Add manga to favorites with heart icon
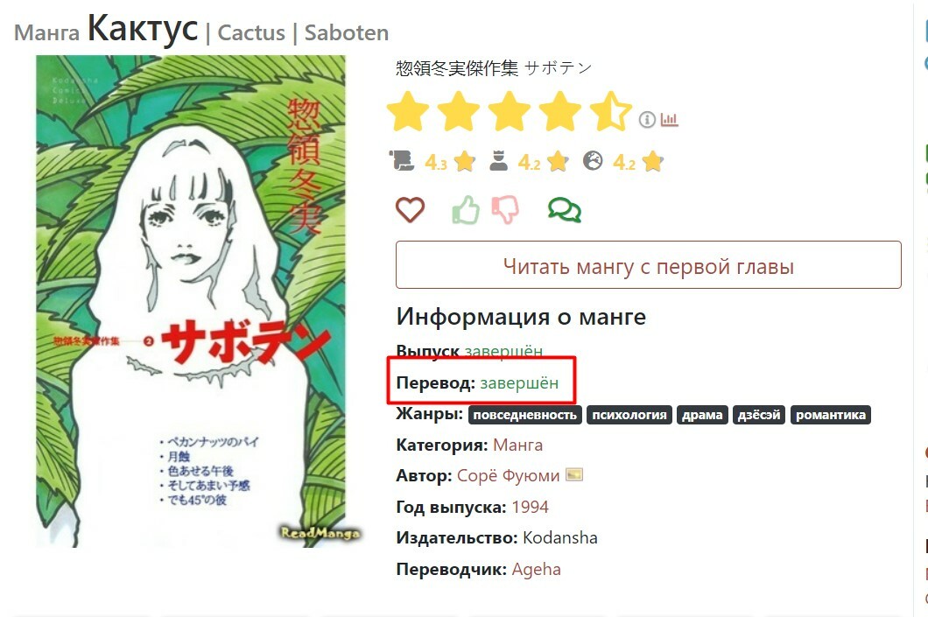 tap(410, 209)
